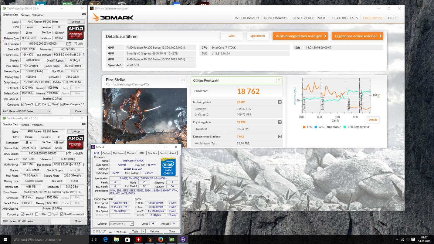Click the Web und Windows durchsuchen search box

point(49,239)
